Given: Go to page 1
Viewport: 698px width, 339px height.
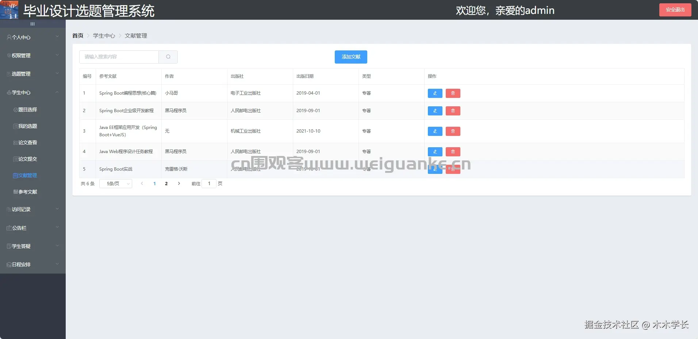Looking at the screenshot, I should (x=154, y=183).
